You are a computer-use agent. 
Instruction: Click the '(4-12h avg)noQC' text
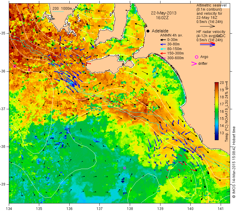tap(211, 36)
